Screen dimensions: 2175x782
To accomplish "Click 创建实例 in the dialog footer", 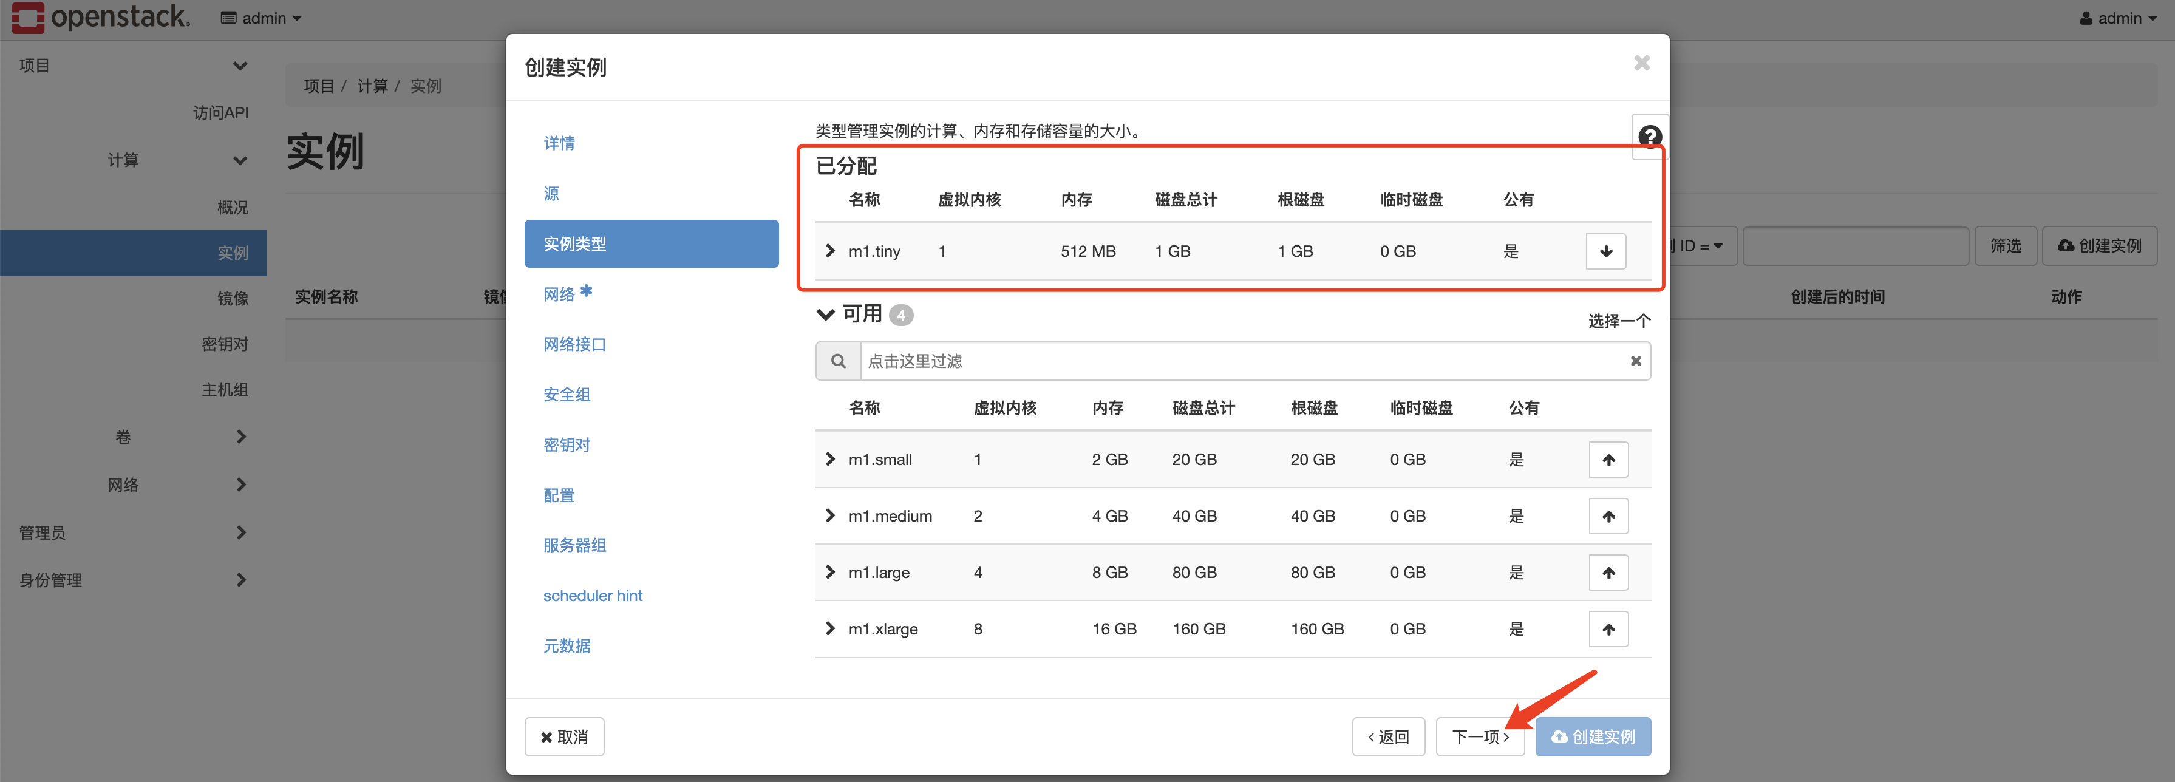I will (x=1593, y=737).
